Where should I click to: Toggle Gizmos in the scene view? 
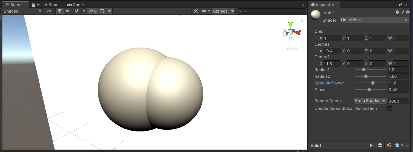pyautogui.click(x=220, y=11)
